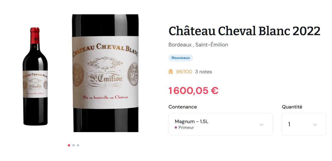Click the purple Primeur dot indicator

[x=176, y=127]
